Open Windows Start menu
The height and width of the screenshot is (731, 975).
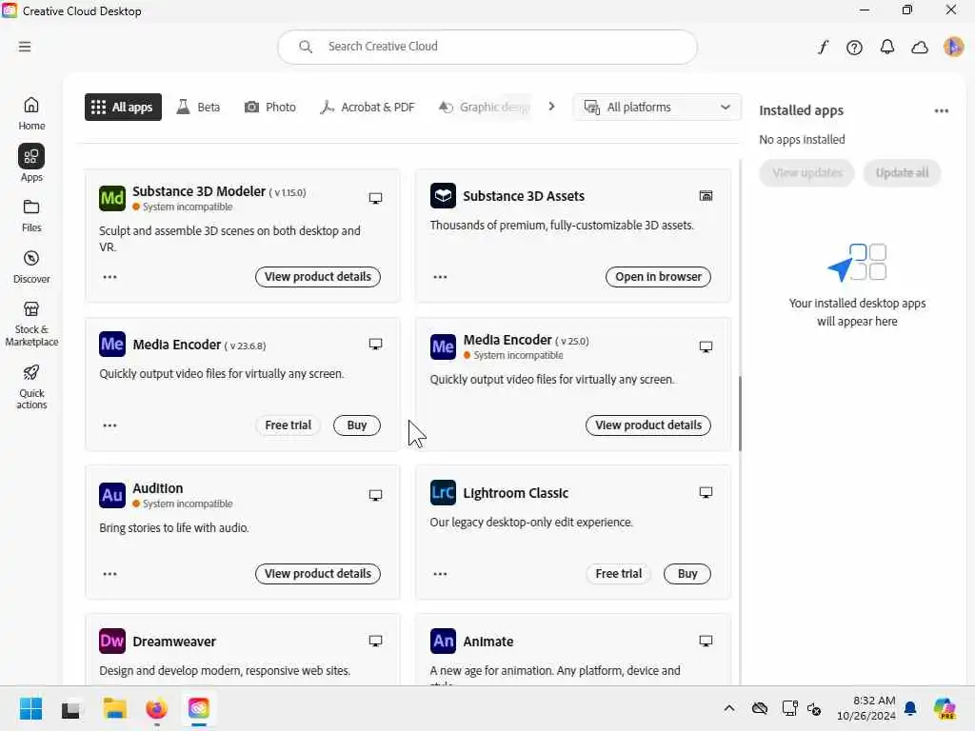tap(30, 708)
